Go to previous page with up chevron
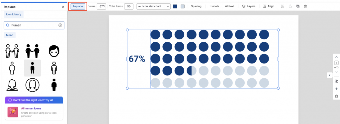 [x=336, y=57]
